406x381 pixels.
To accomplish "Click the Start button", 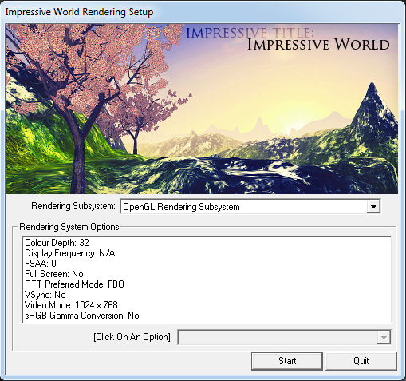I will [x=287, y=361].
